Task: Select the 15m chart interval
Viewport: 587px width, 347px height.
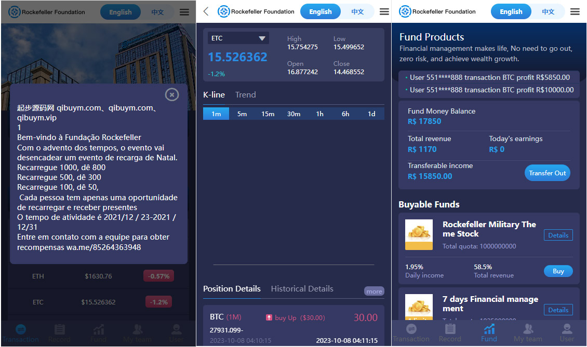Action: point(268,114)
